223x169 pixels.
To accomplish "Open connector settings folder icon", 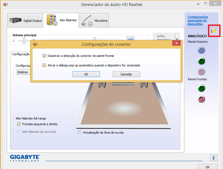I will tap(214, 31).
